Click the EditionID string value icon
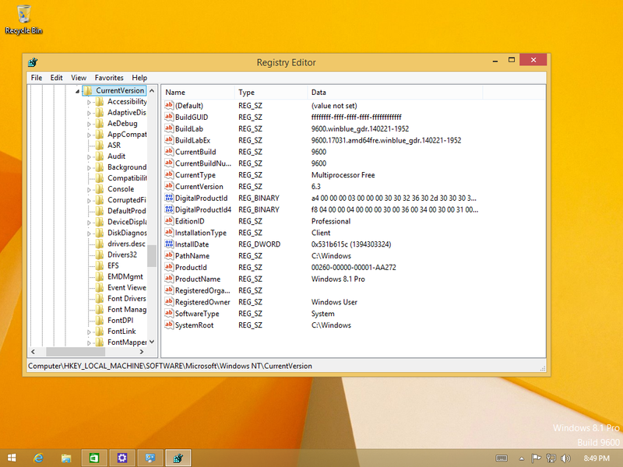 pyautogui.click(x=169, y=221)
